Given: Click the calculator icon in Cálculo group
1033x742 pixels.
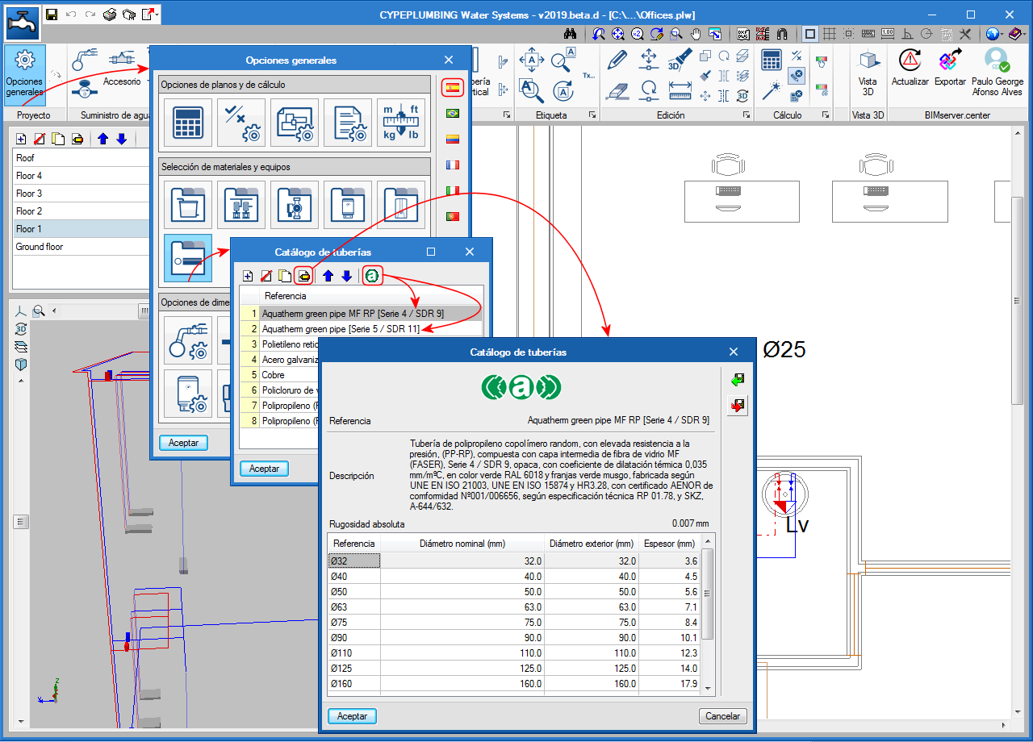Looking at the screenshot, I should tap(772, 60).
